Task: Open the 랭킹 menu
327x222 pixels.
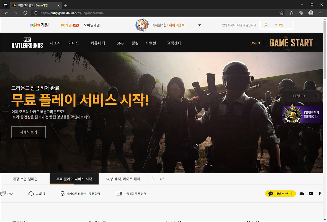Action: (x=135, y=43)
